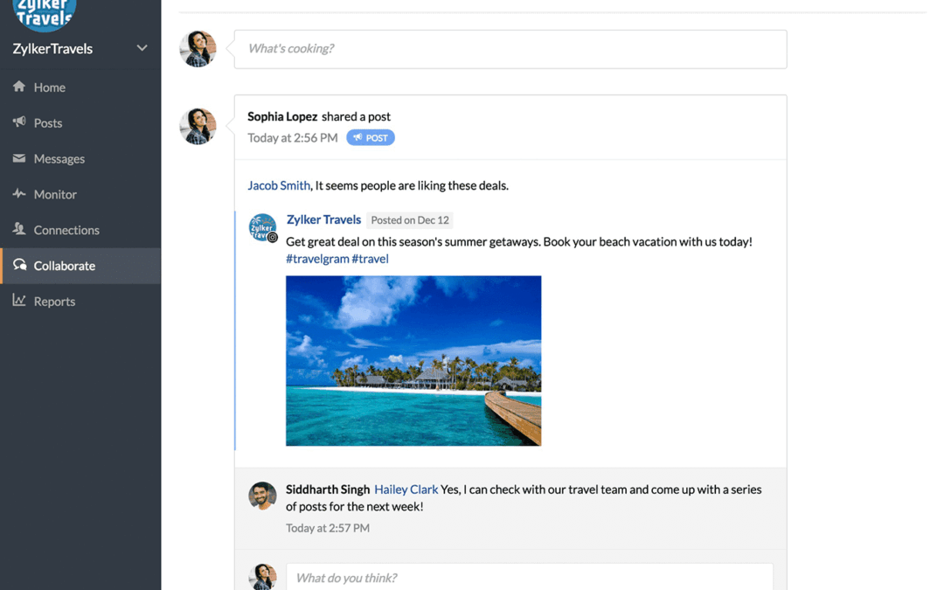Click the Monitor pulse icon

tap(19, 194)
